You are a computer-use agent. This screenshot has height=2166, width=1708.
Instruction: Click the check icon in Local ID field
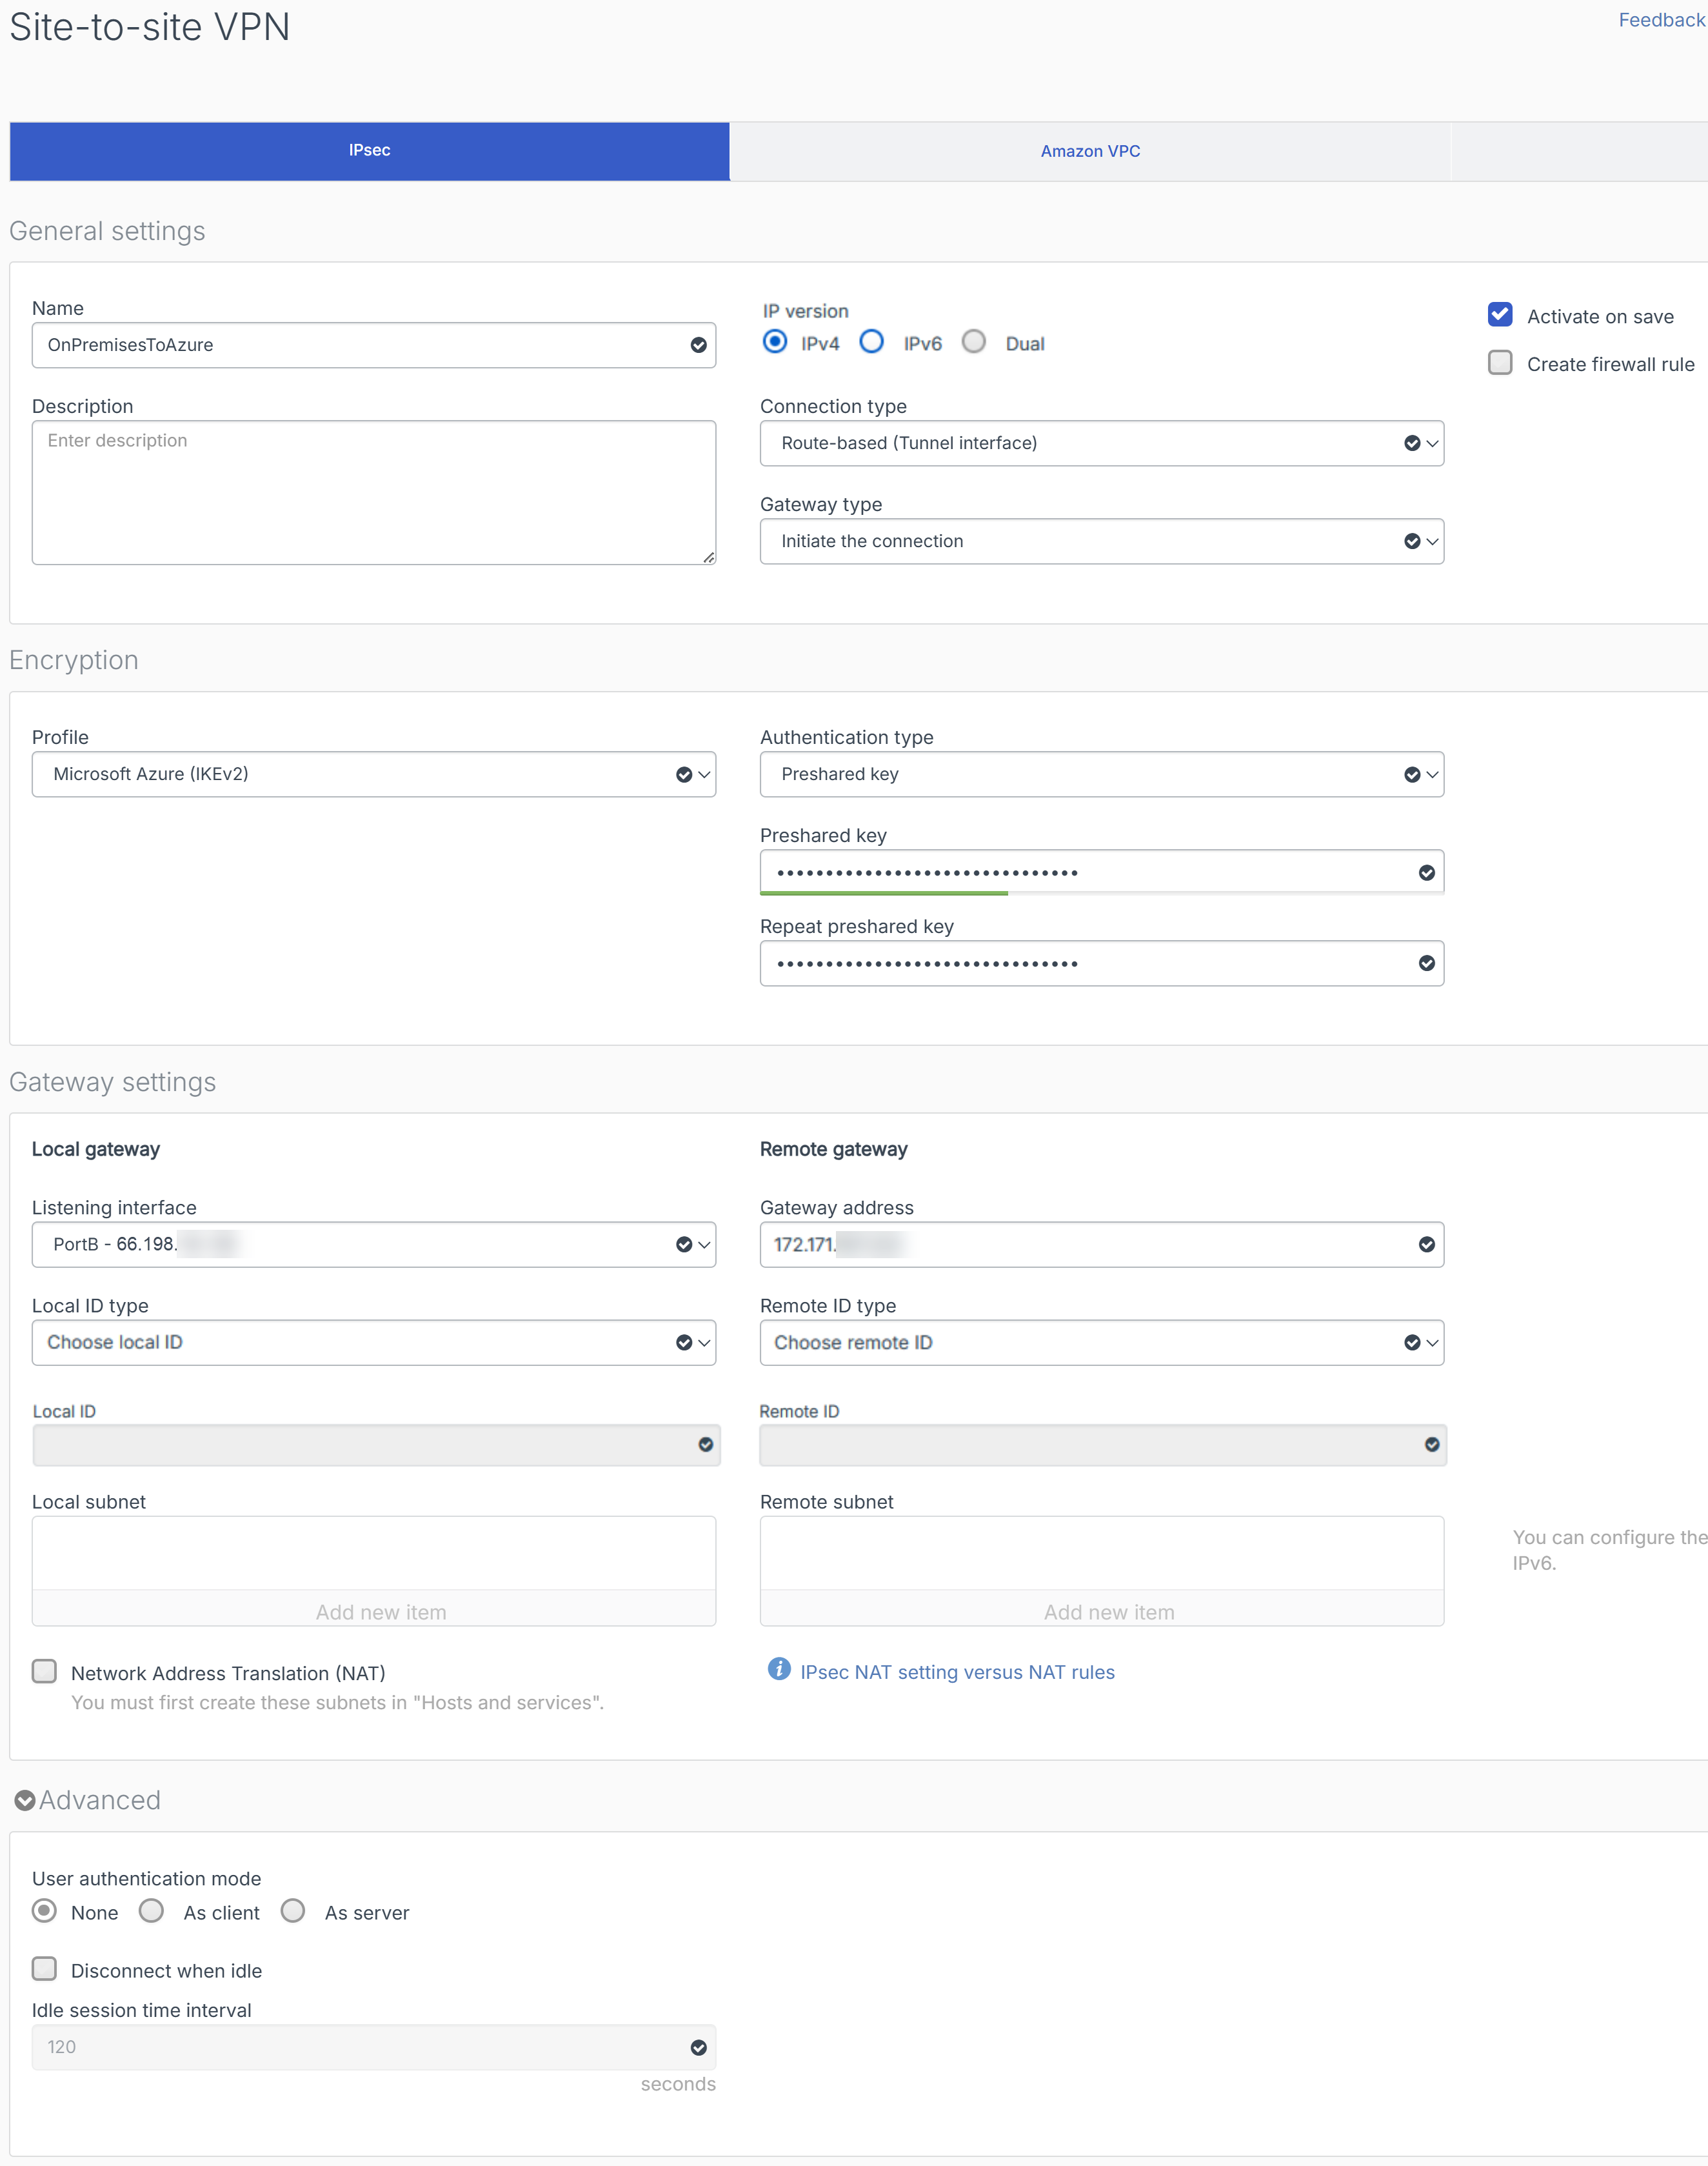[x=705, y=1443]
